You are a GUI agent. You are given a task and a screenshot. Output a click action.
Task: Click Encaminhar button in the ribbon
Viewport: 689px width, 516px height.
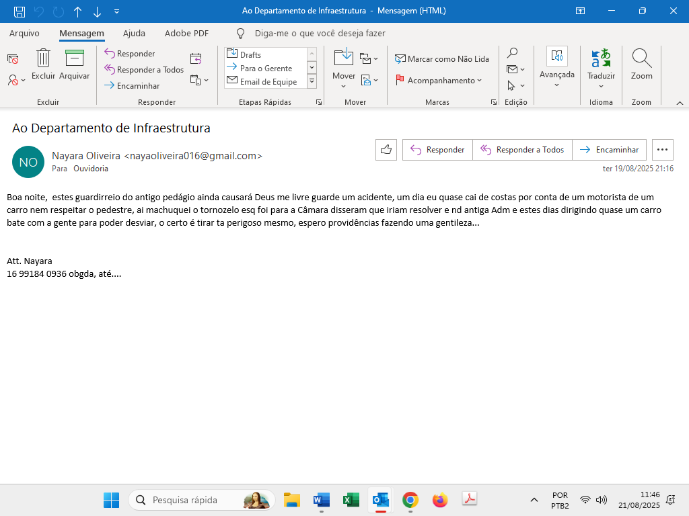[132, 86]
